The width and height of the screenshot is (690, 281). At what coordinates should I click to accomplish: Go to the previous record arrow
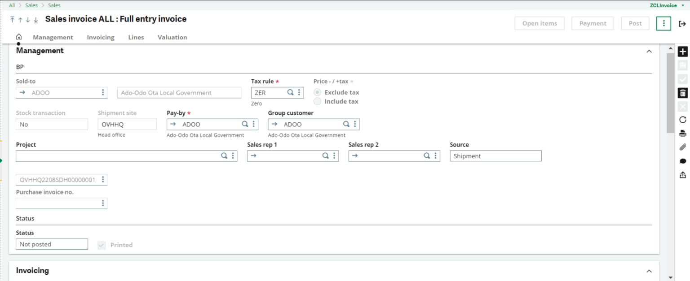(20, 20)
